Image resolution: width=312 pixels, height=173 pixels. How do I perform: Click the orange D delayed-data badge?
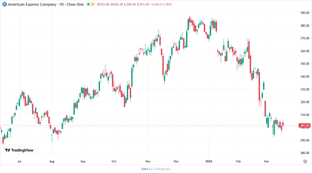tap(93, 4)
